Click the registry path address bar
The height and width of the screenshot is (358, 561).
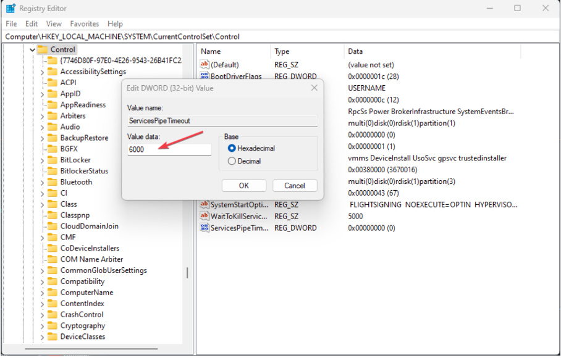(x=278, y=36)
